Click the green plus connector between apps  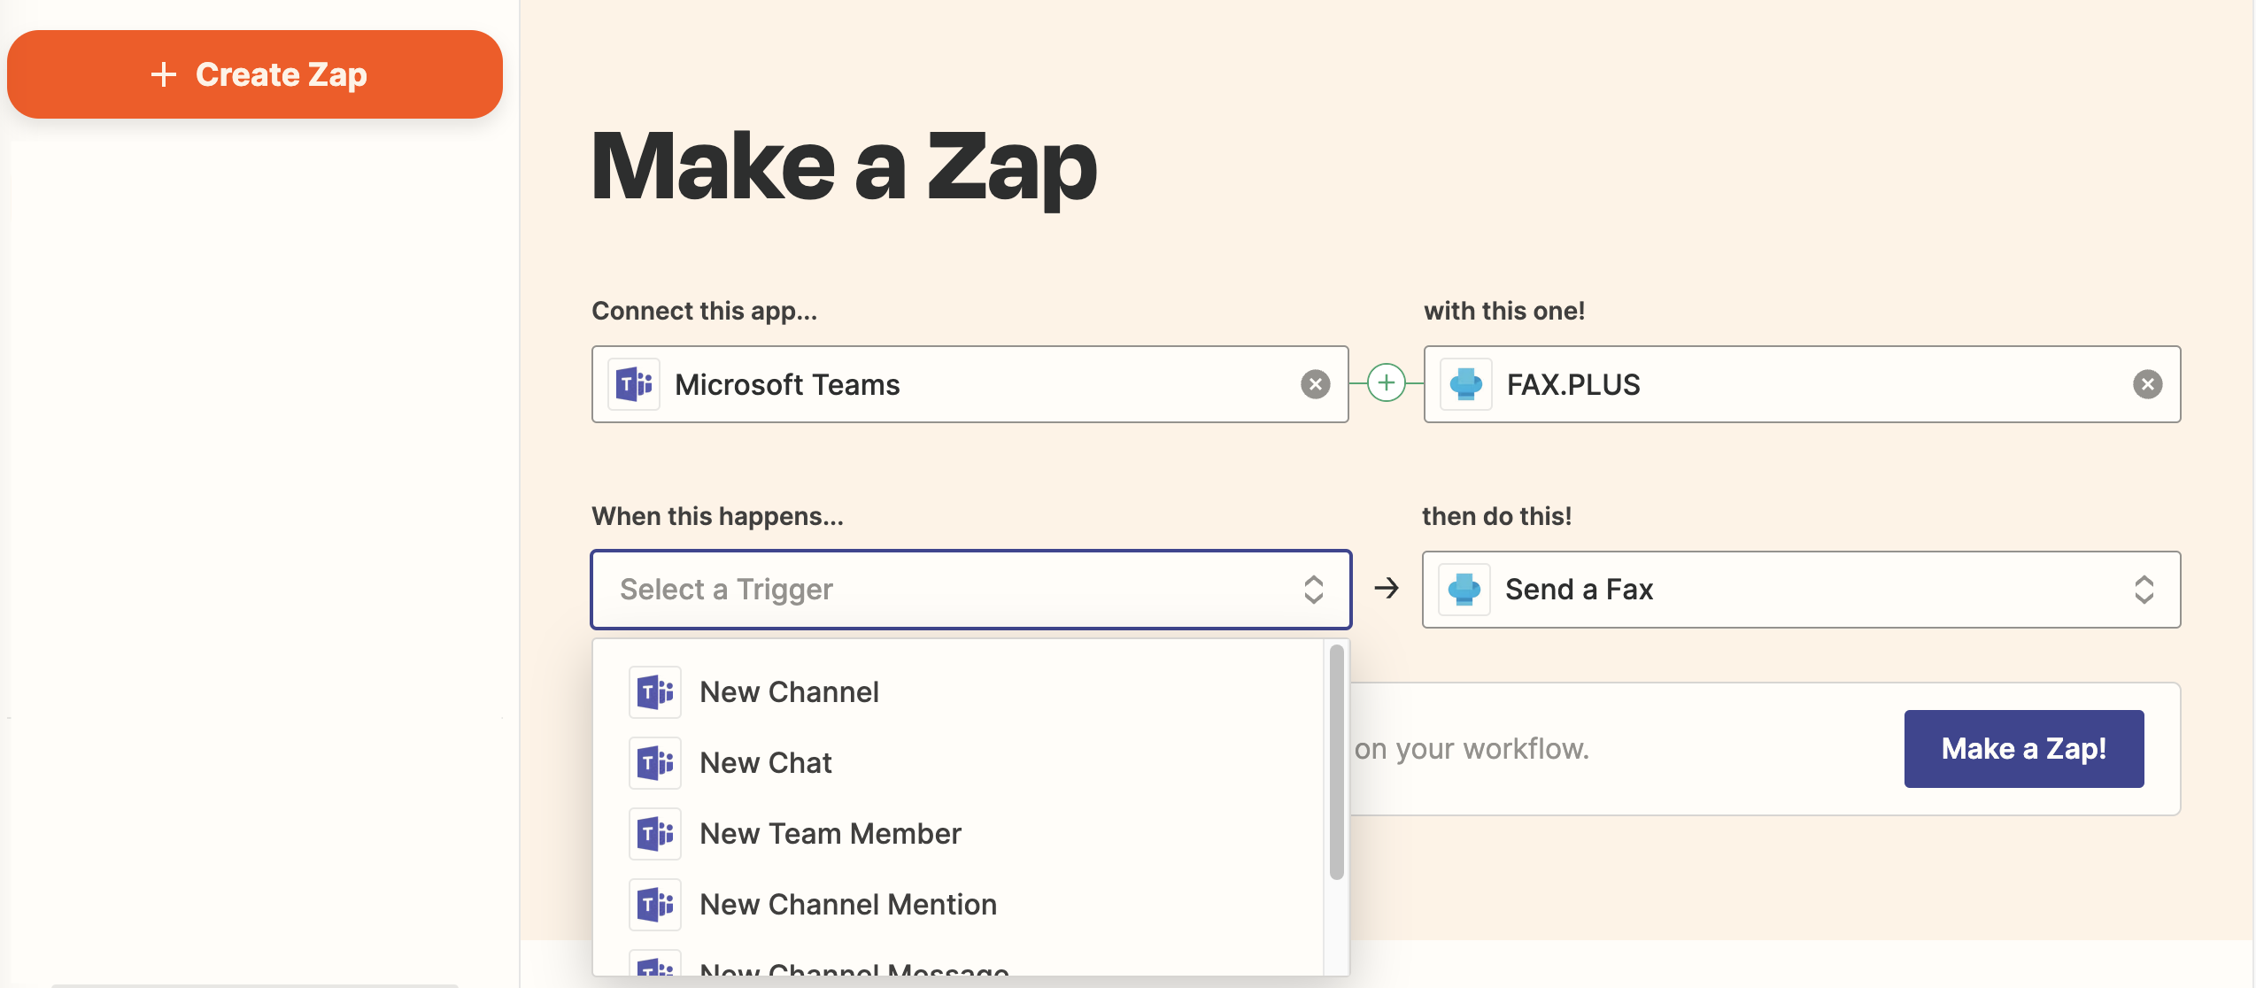tap(1386, 383)
